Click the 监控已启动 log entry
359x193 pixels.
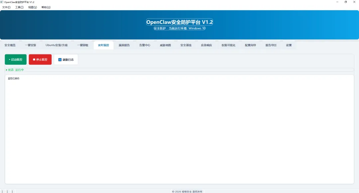click(x=14, y=78)
